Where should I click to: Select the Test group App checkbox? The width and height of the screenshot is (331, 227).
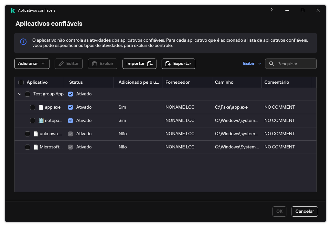28,94
